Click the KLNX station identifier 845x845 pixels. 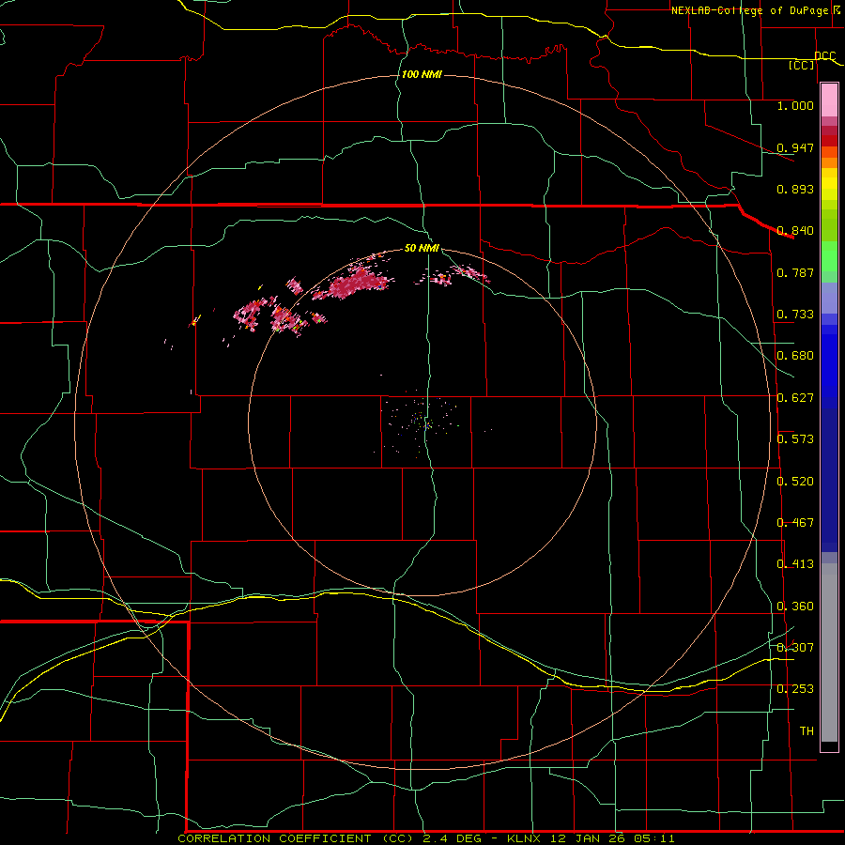point(523,838)
